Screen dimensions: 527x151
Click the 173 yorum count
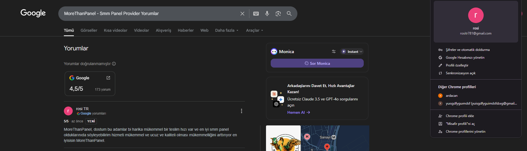103,90
